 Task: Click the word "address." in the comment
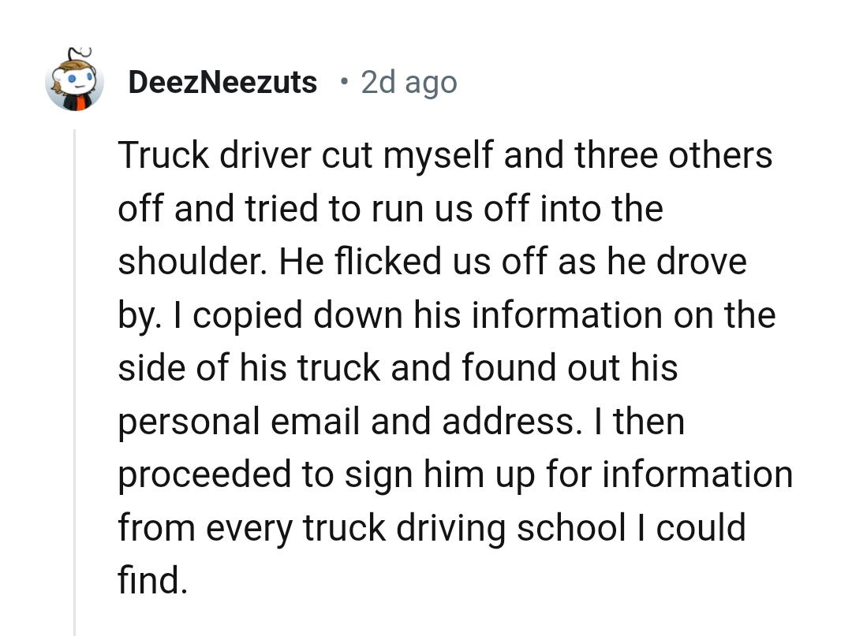(x=508, y=421)
